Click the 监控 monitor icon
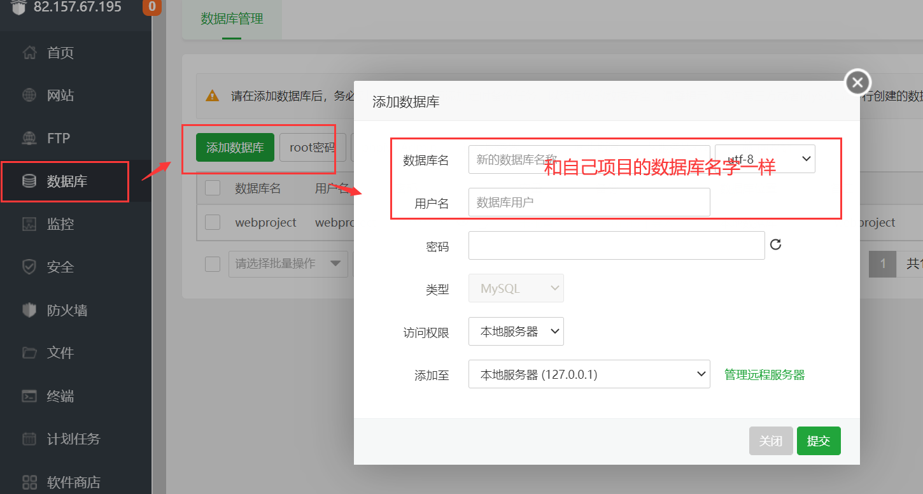Screen dimensions: 923x494 pyautogui.click(x=29, y=224)
